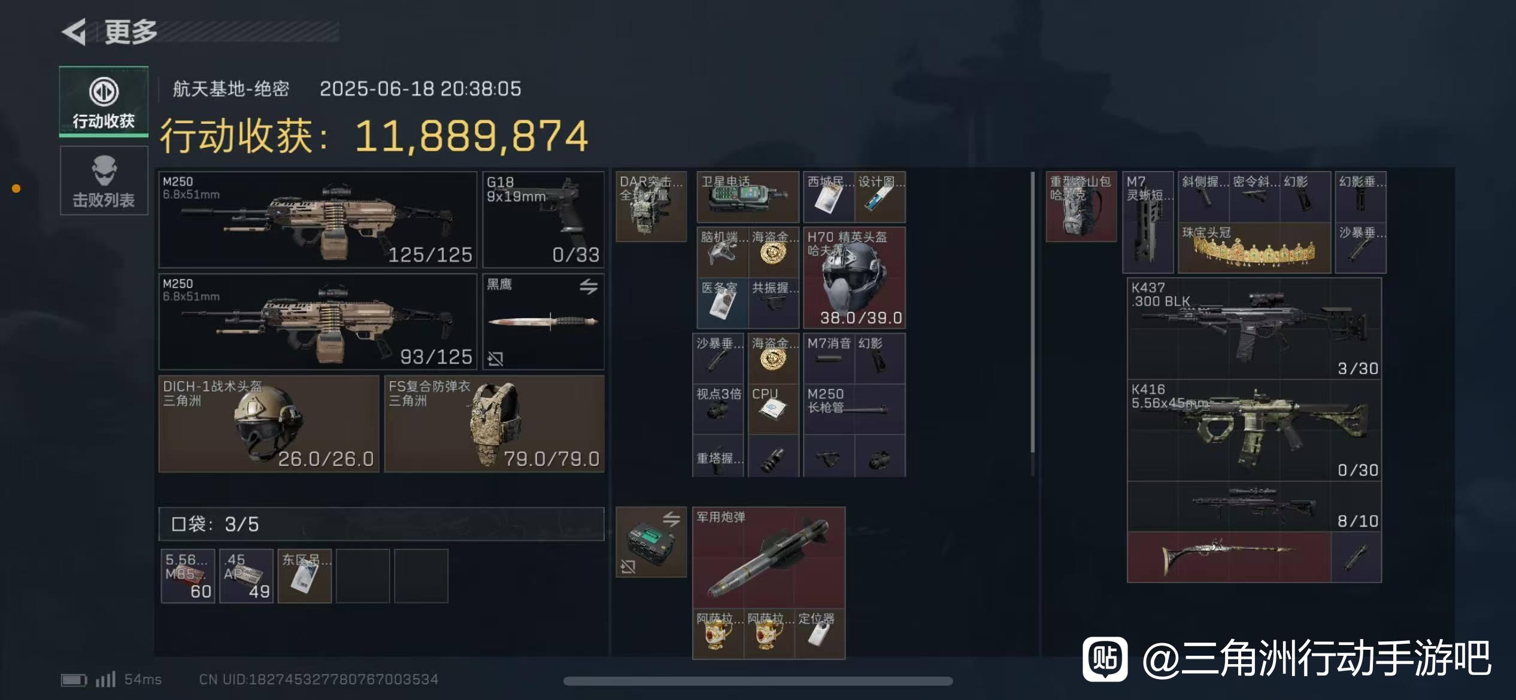
Task: Select the 珠宝头冠 jewel crown item
Action: (x=1254, y=248)
